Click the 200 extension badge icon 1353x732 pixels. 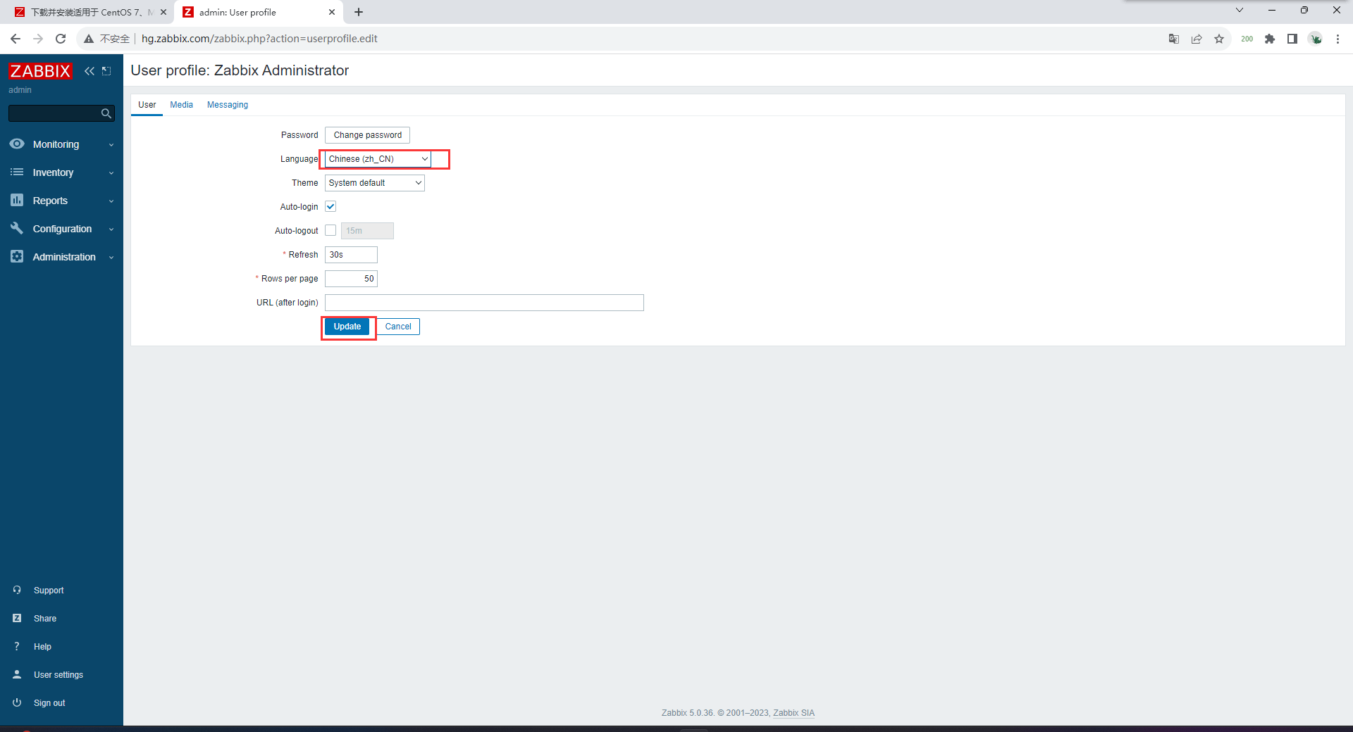(x=1247, y=39)
